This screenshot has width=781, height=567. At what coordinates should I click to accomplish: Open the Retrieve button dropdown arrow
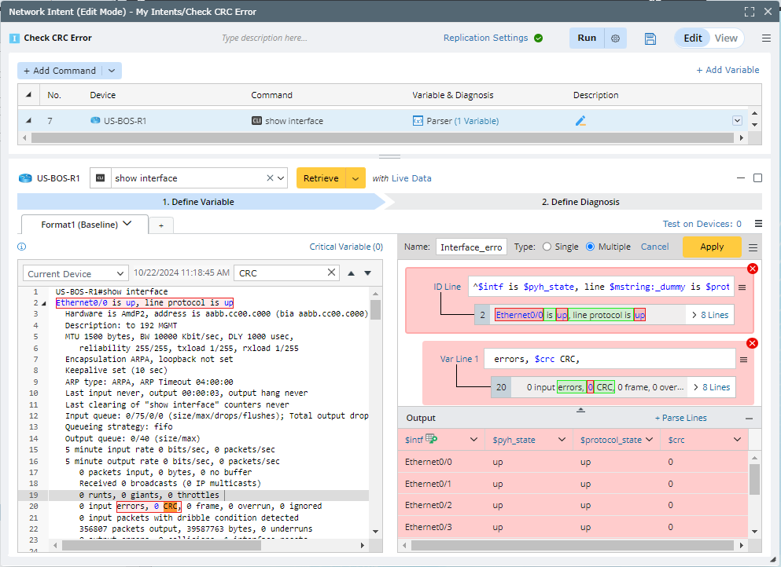[x=356, y=178]
